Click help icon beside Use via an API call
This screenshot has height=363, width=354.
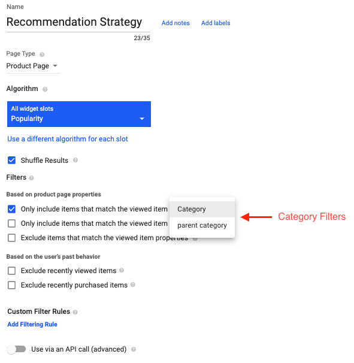point(134,349)
